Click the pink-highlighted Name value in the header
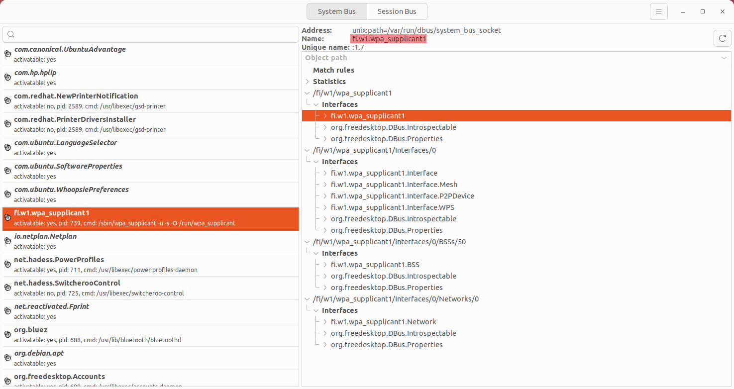The image size is (734, 389). 389,39
